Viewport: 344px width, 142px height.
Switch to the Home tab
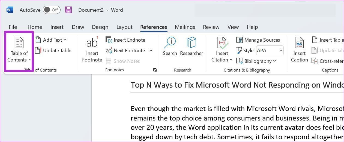pyautogui.click(x=35, y=27)
